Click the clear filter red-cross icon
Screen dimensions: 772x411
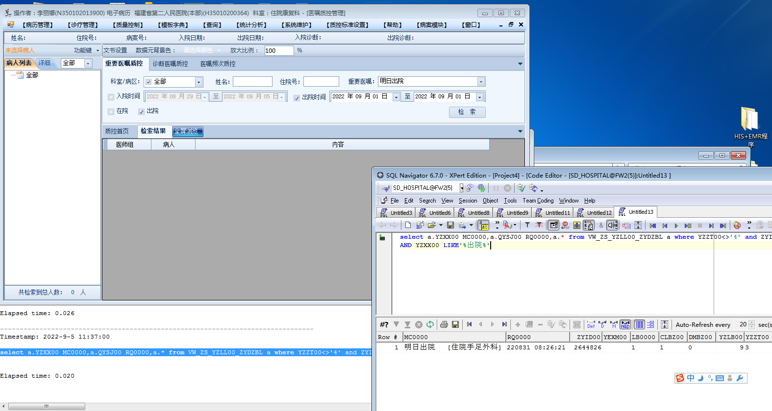tap(539, 225)
